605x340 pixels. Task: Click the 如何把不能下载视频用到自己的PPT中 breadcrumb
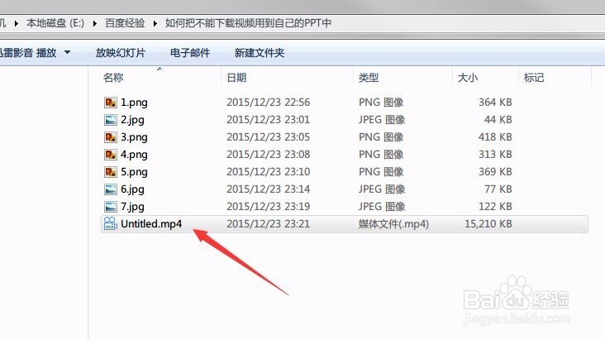coord(248,23)
